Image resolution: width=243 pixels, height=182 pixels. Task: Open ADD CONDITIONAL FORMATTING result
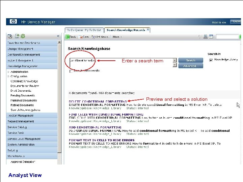(95, 127)
